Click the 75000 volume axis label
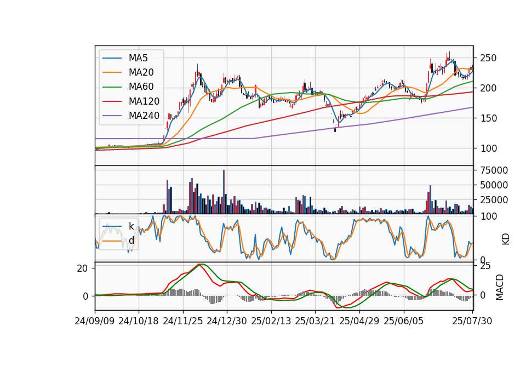526x378 pixels. 494,170
